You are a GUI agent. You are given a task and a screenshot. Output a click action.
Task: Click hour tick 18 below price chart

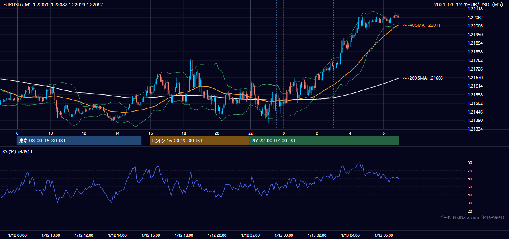pyautogui.click(x=184, y=133)
